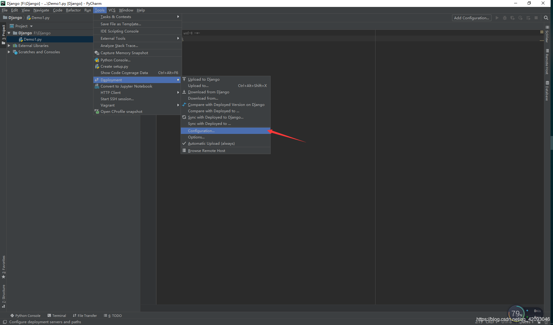
Task: Open Terminal bottom tab
Action: coord(57,316)
